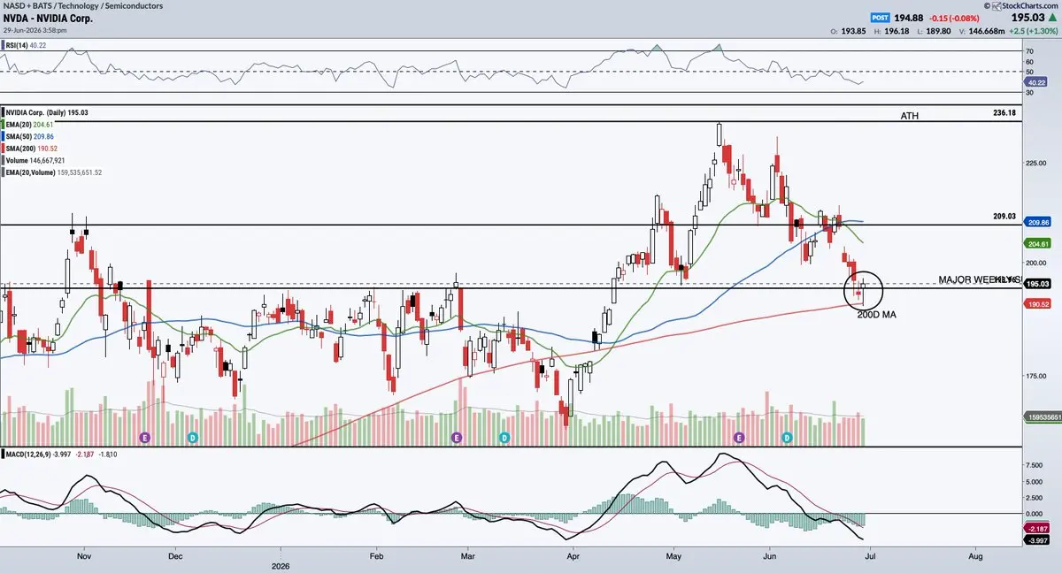Viewport: 1062px width, 573px height.
Task: Click the dividend D marker in early June
Action: coord(788,438)
